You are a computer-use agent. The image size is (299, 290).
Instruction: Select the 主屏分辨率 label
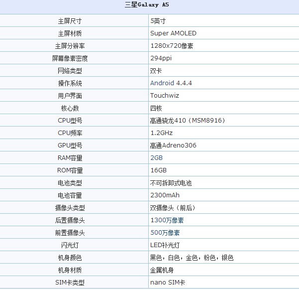[70, 46]
